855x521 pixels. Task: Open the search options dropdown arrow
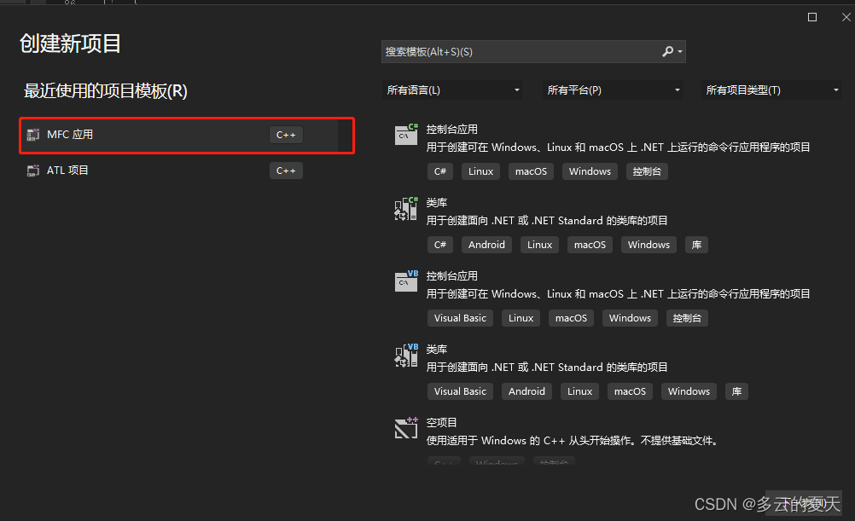coord(680,52)
